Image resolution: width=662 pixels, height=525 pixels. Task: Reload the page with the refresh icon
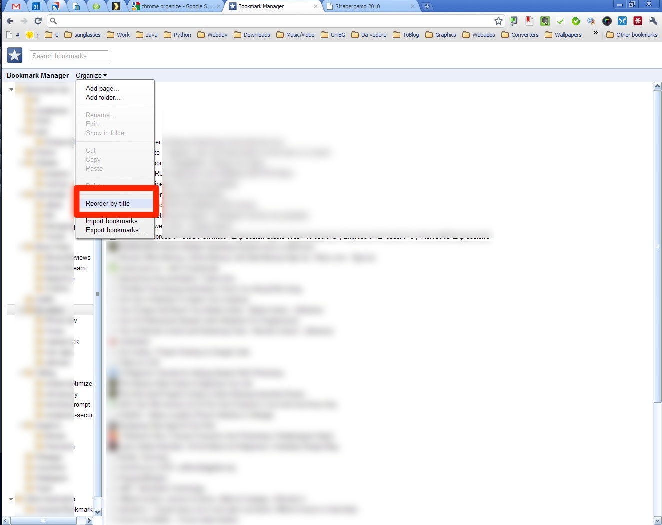tap(38, 21)
